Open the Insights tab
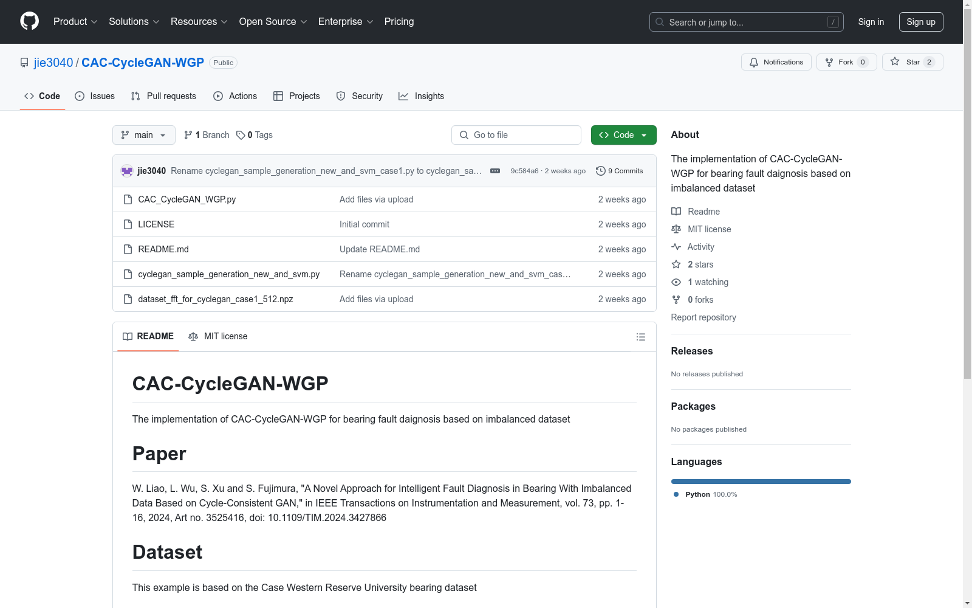Image resolution: width=972 pixels, height=608 pixels. click(x=422, y=96)
